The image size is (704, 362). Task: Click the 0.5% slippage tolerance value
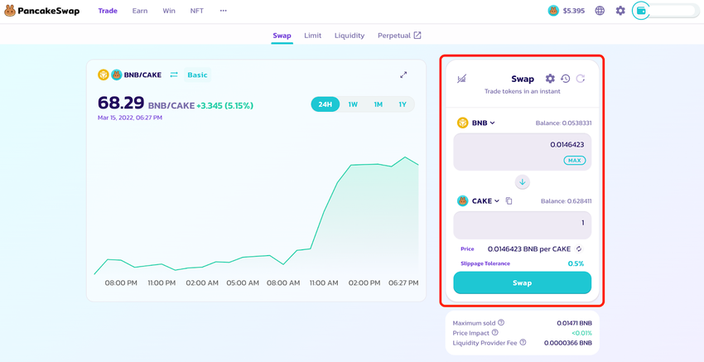576,263
